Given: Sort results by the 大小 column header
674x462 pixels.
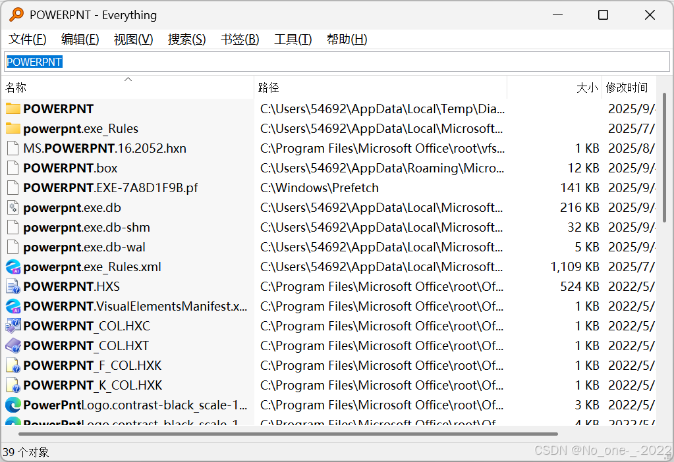Looking at the screenshot, I should pos(555,88).
